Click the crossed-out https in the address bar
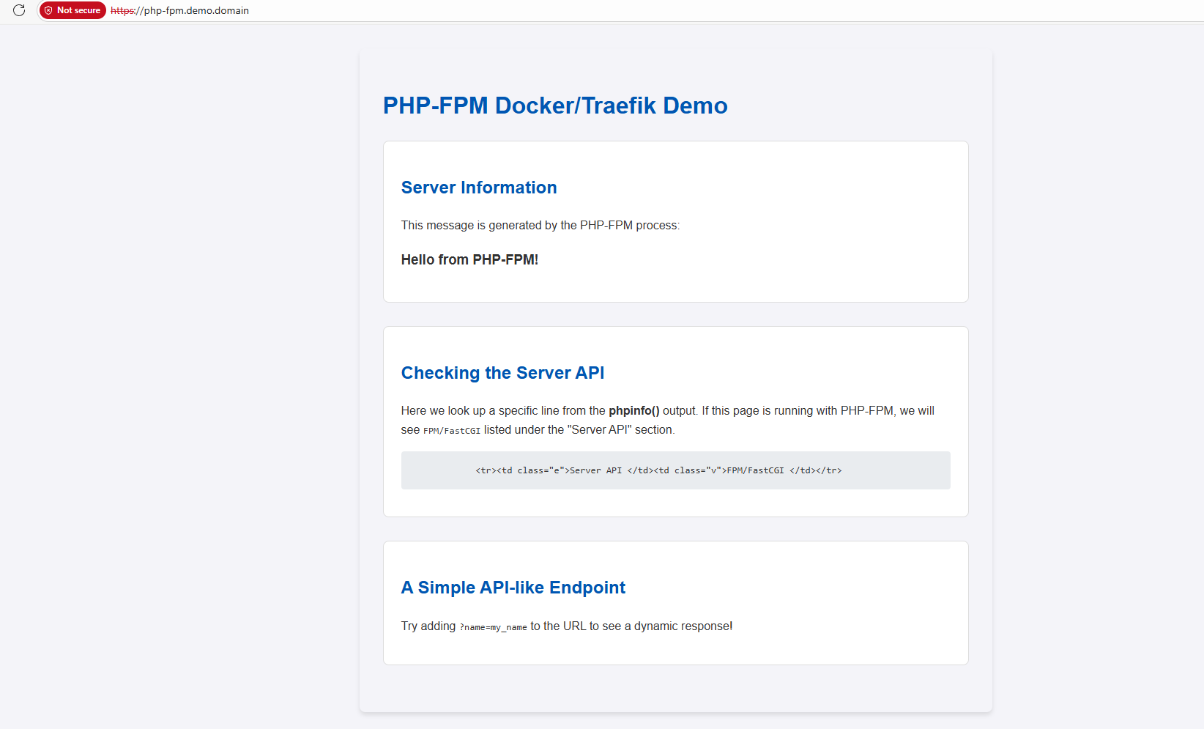Screen dimensions: 1204x729 [x=122, y=10]
